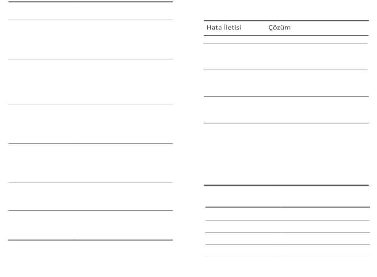Click bottom row of the left empty table
This screenshot has height=277, width=377.
tap(90, 225)
